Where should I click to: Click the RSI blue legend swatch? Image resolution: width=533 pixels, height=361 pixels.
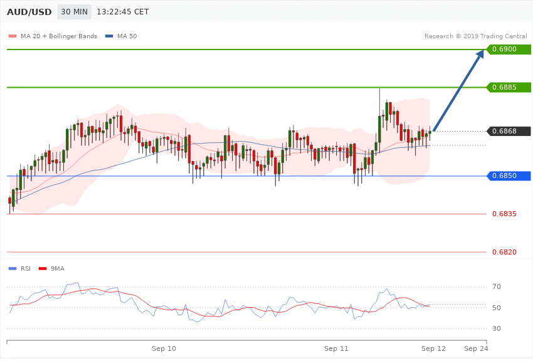point(13,269)
